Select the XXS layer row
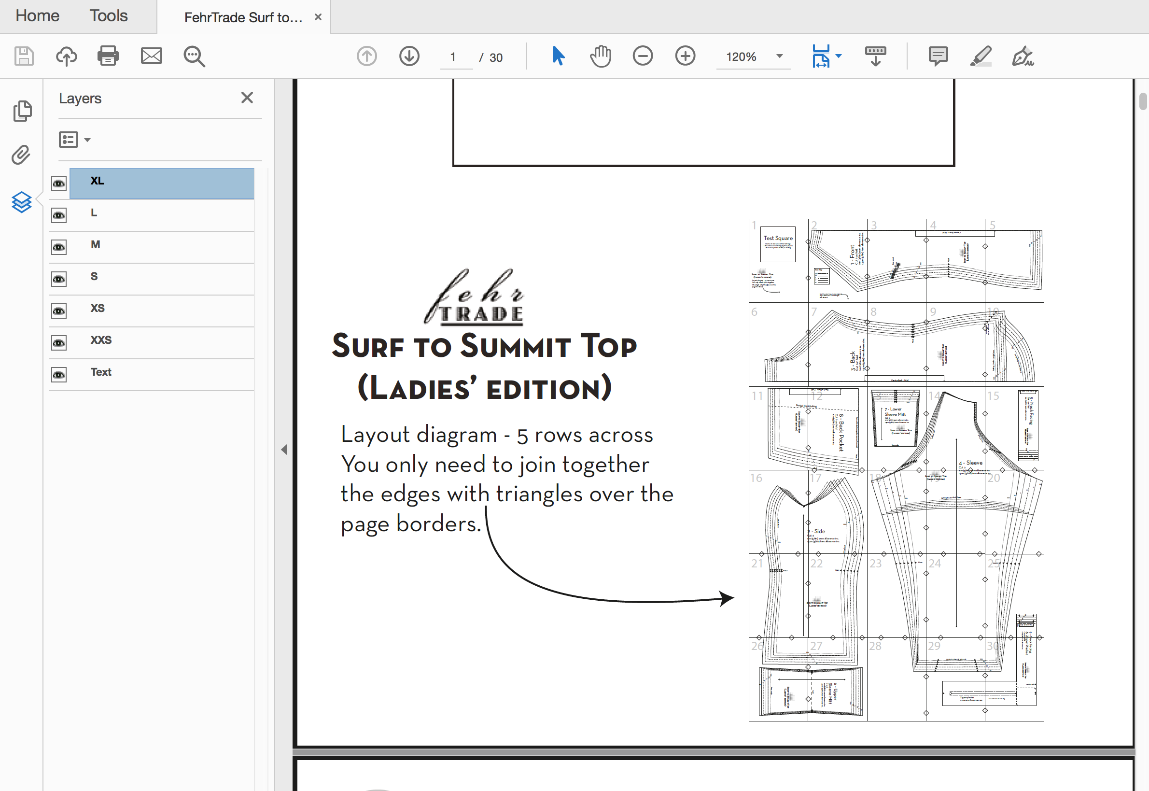1149x791 pixels. tap(162, 342)
